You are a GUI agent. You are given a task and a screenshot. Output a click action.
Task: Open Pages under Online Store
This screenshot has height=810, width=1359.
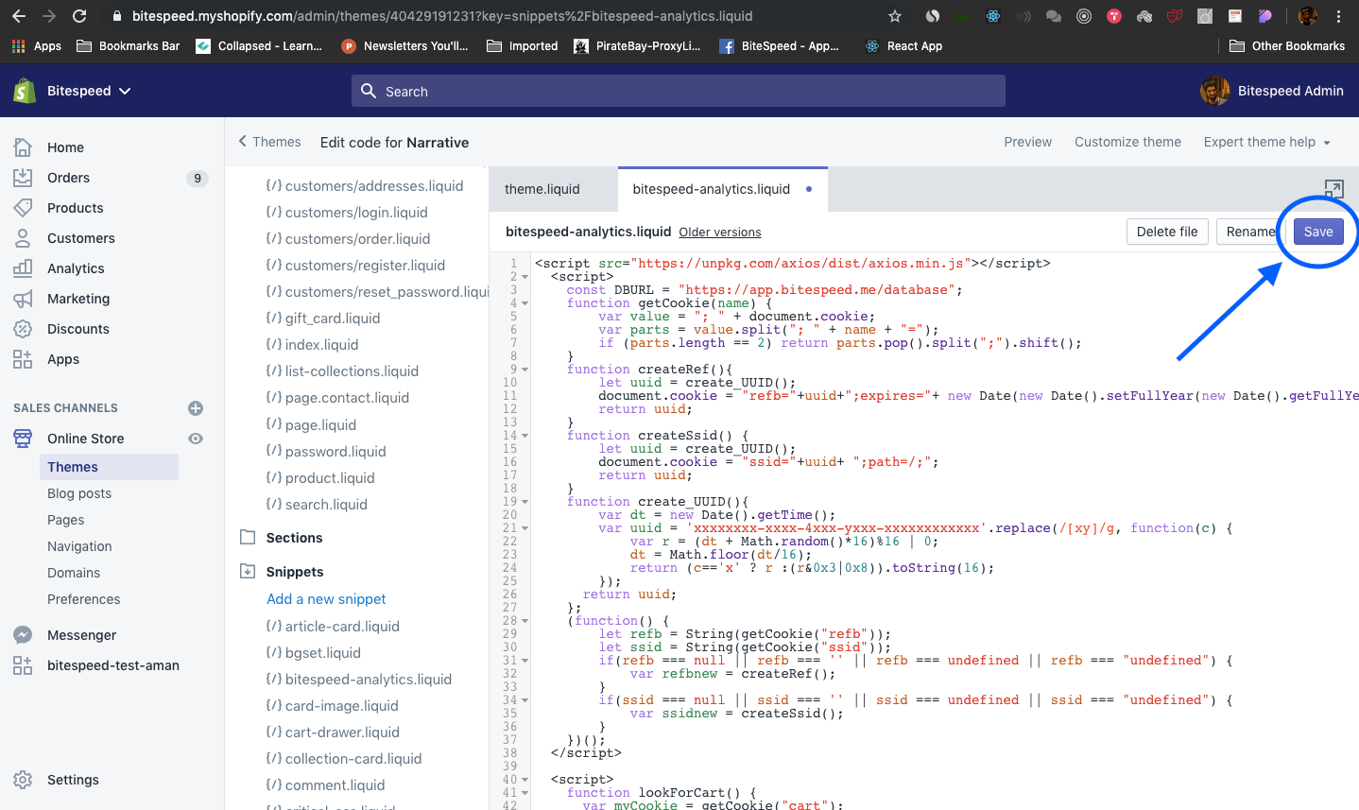(x=66, y=520)
